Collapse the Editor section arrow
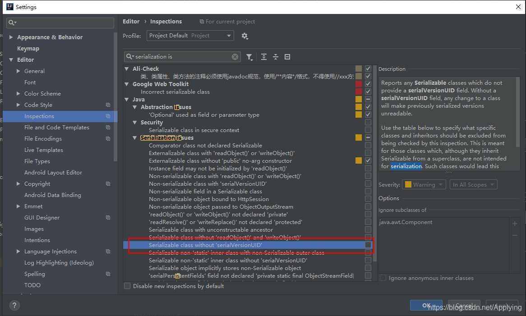Image resolution: width=526 pixels, height=316 pixels. 11,60
